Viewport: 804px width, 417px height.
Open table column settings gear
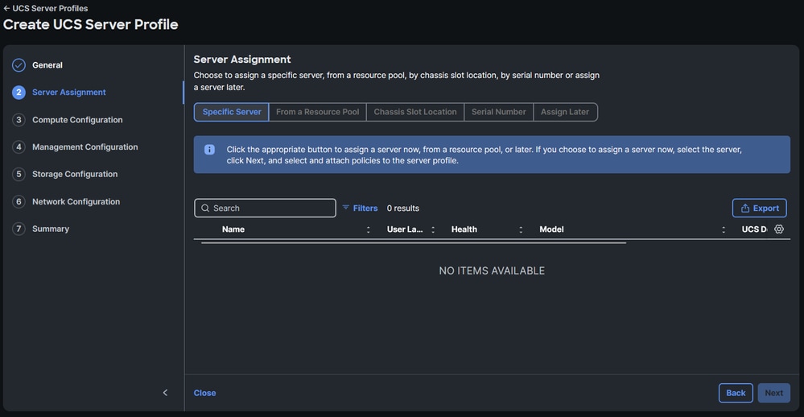point(779,229)
